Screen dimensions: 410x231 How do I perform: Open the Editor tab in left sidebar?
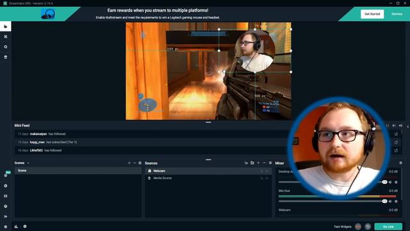(6, 26)
